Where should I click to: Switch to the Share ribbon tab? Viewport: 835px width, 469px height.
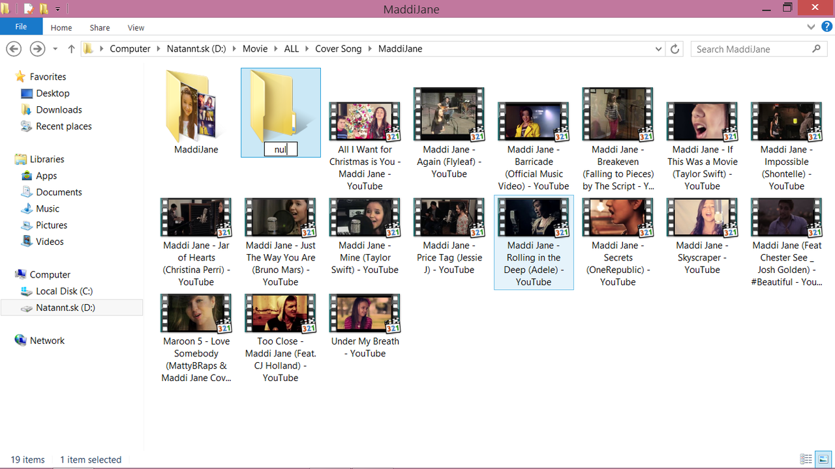[100, 27]
